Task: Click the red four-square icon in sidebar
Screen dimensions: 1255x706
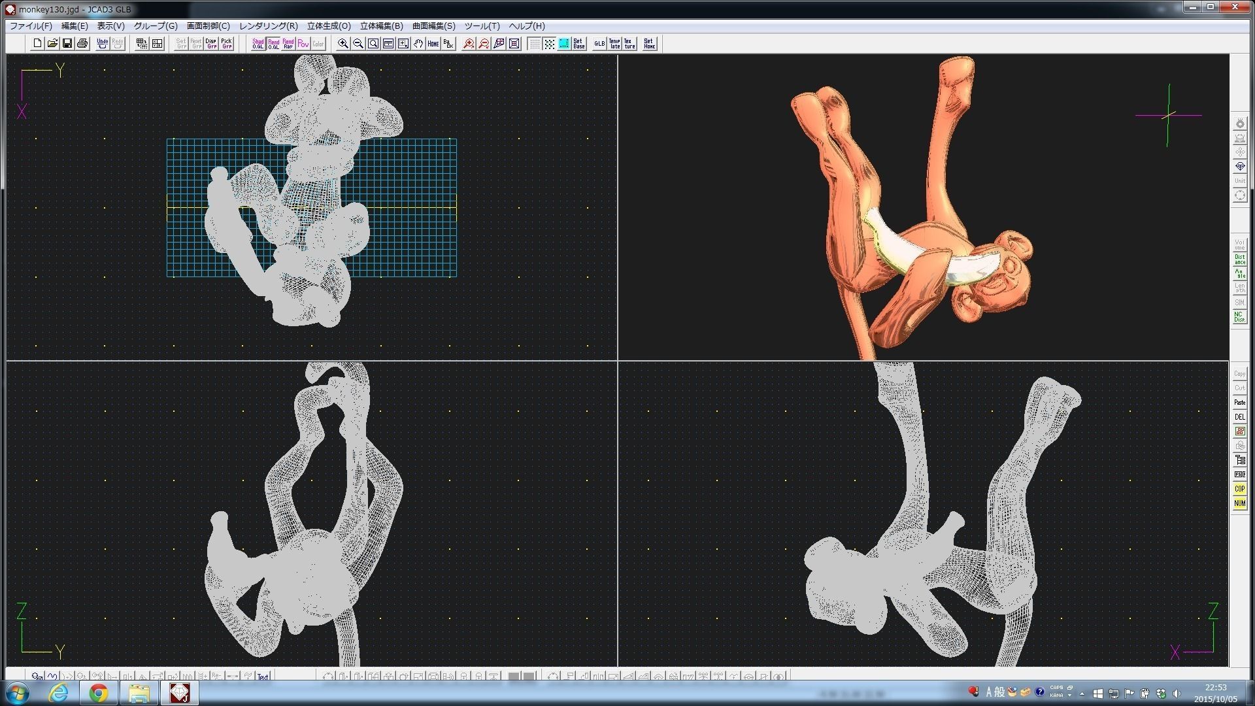Action: pos(1240,431)
